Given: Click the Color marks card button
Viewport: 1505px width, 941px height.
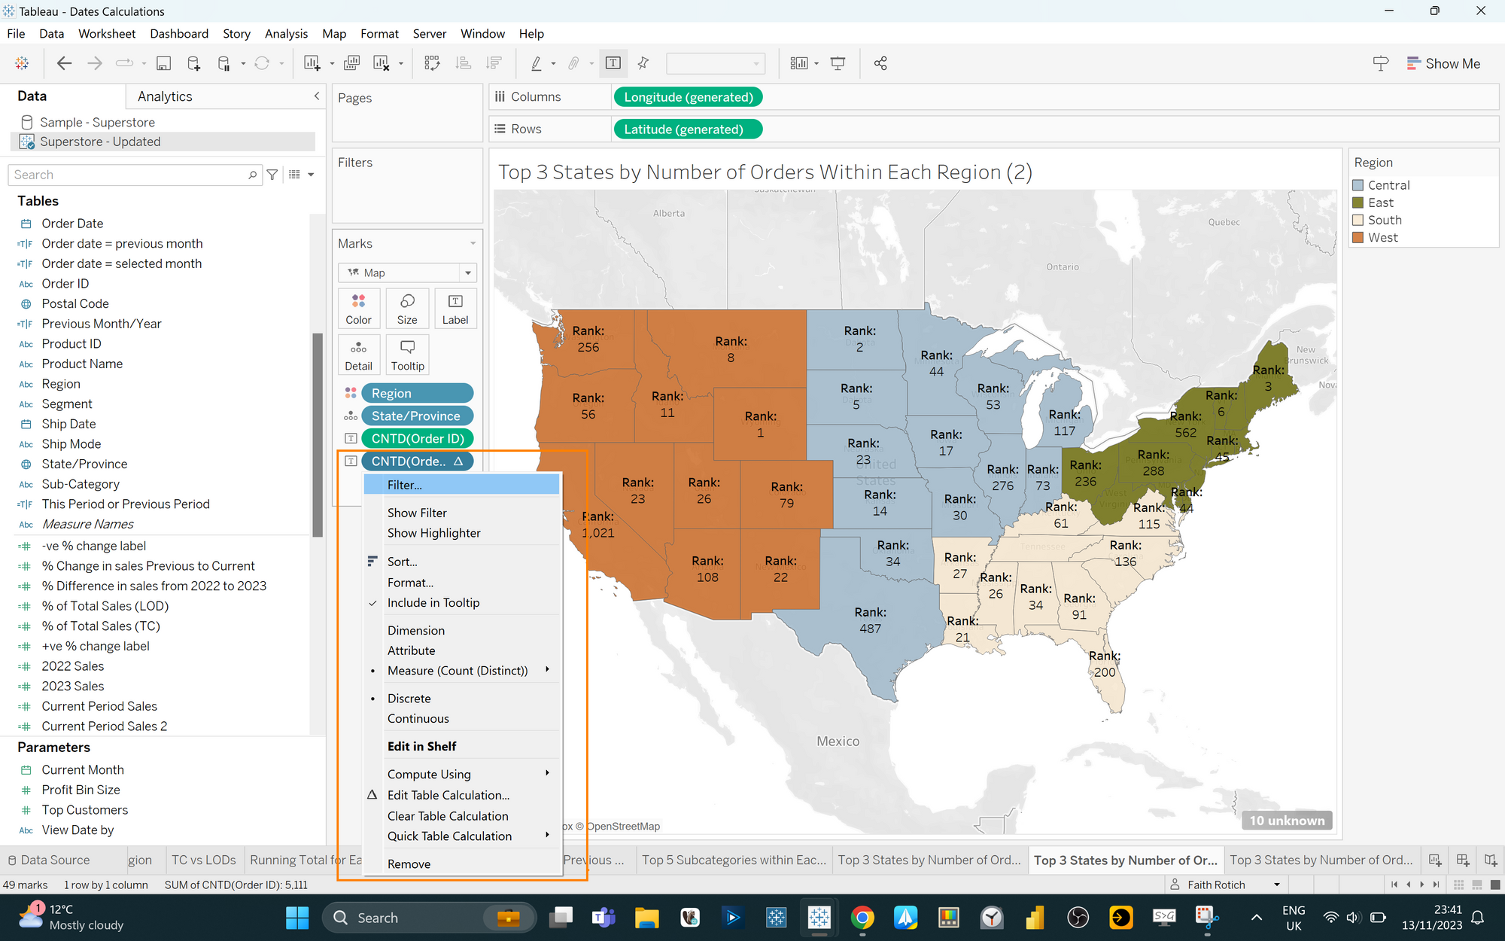Looking at the screenshot, I should tap(358, 309).
